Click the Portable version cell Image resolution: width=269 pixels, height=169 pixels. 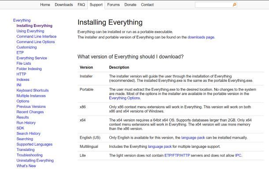click(86, 89)
